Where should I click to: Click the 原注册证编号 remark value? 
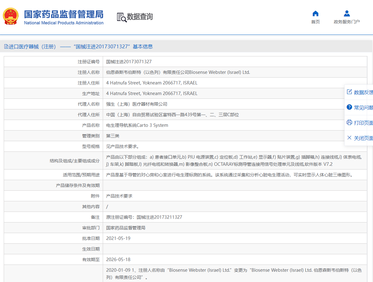tap(144, 217)
